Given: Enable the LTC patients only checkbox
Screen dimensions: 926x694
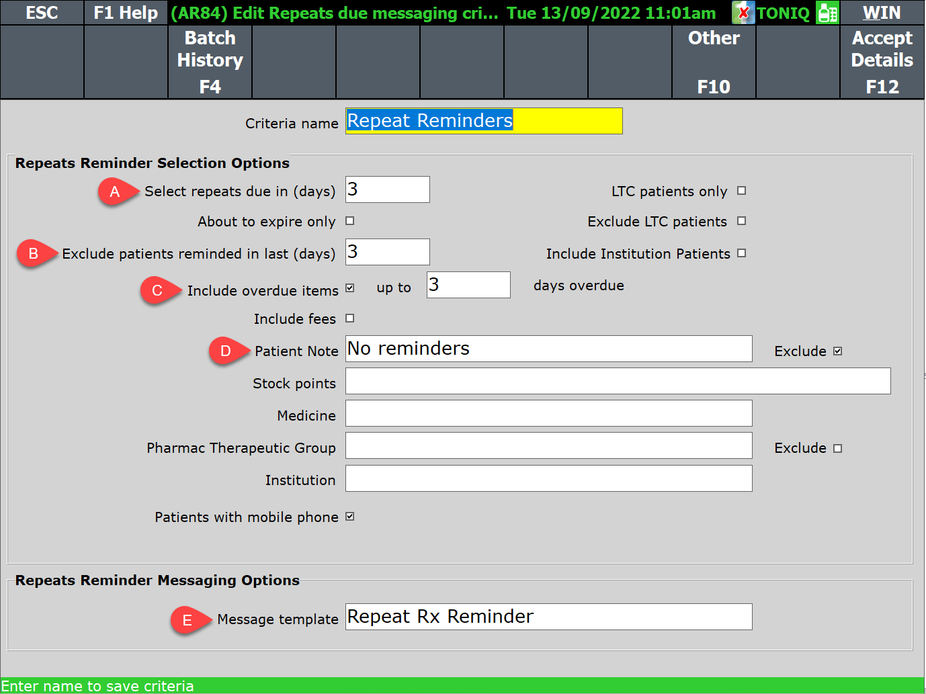Looking at the screenshot, I should pyautogui.click(x=742, y=191).
